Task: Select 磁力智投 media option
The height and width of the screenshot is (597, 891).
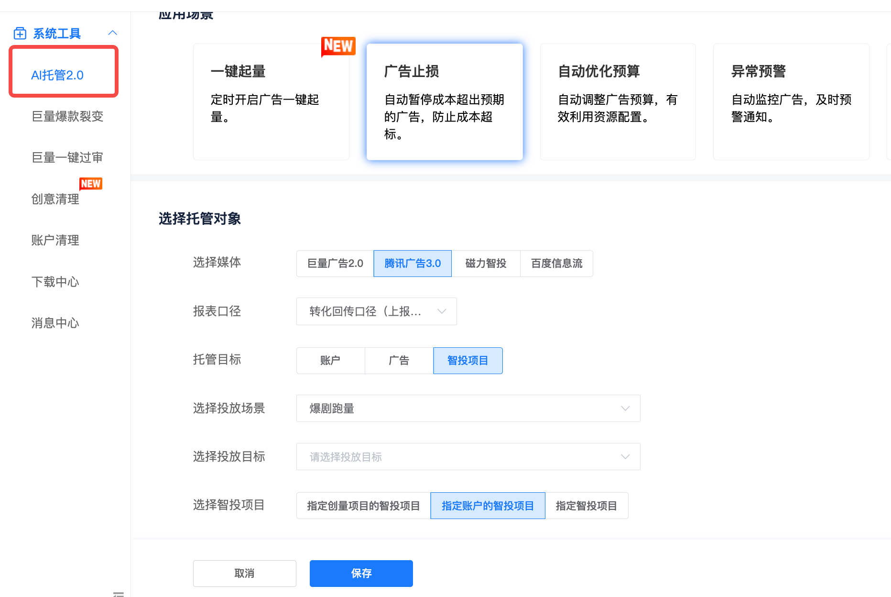Action: tap(486, 264)
